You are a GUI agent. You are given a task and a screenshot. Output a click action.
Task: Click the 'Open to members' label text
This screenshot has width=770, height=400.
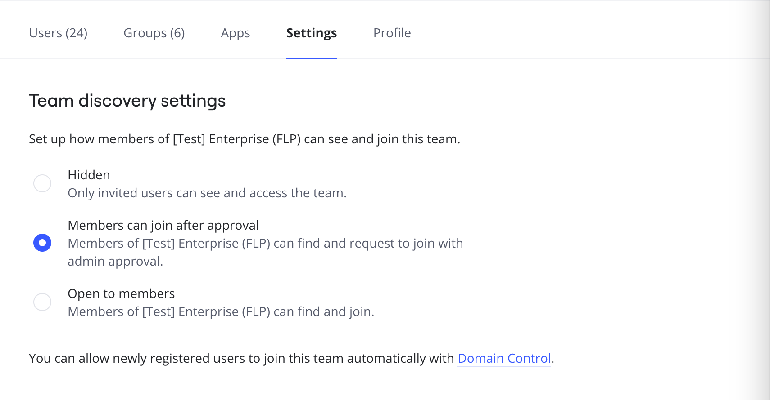pos(121,293)
